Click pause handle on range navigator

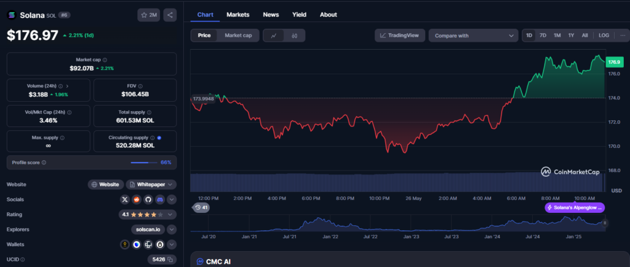click(605, 223)
